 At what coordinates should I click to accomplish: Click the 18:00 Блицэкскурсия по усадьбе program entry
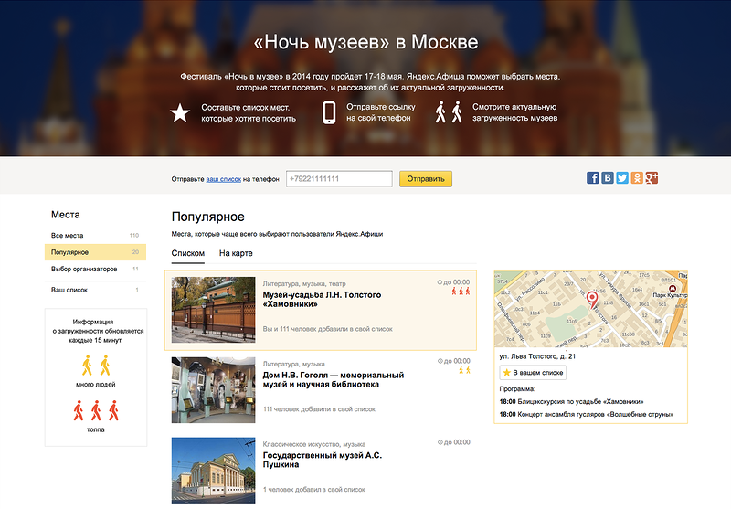pos(572,402)
